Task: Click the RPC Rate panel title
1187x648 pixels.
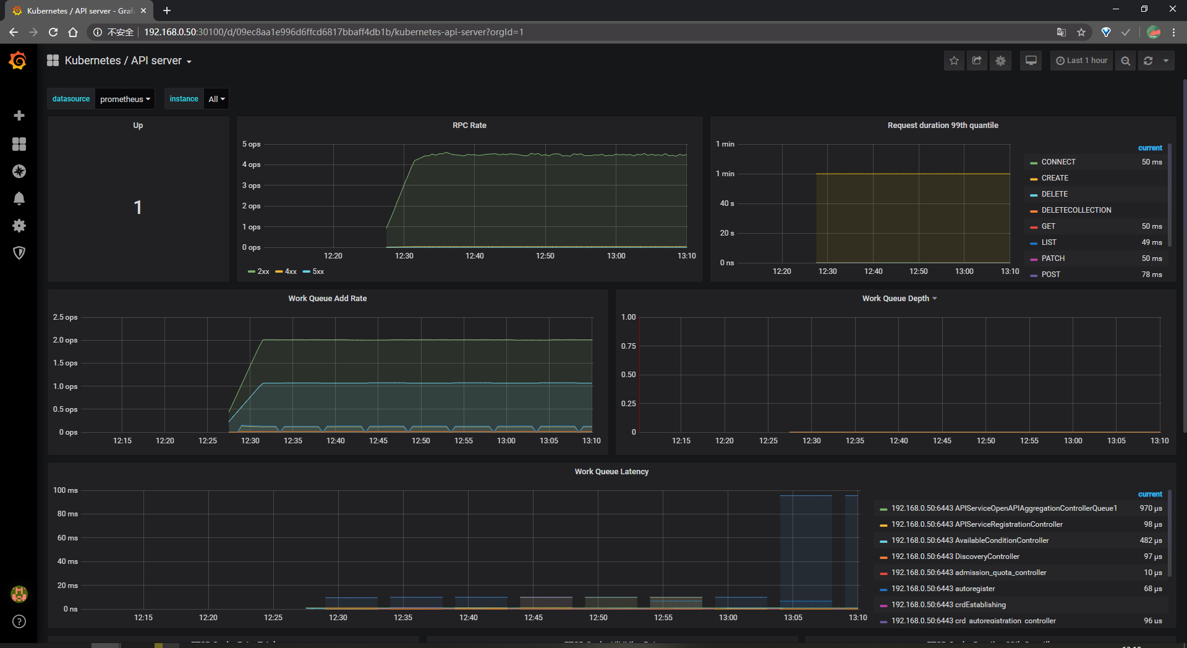Action: click(x=469, y=126)
